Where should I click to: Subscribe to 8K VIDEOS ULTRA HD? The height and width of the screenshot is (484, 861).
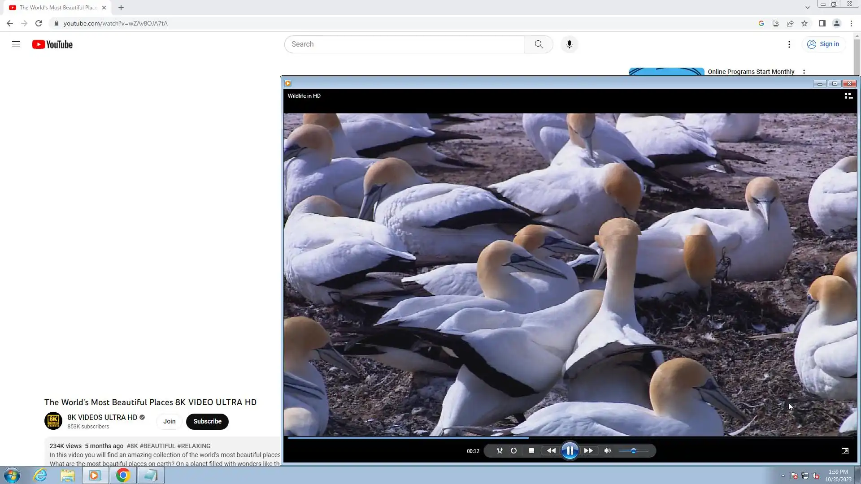pos(207,421)
